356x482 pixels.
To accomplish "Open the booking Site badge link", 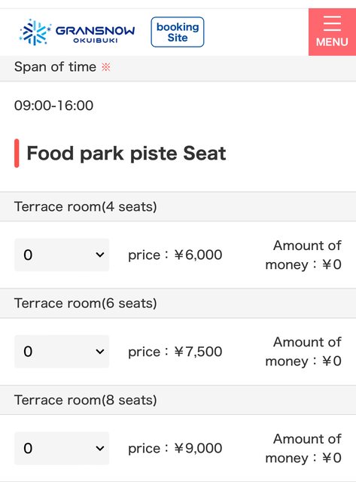I will pyautogui.click(x=178, y=32).
